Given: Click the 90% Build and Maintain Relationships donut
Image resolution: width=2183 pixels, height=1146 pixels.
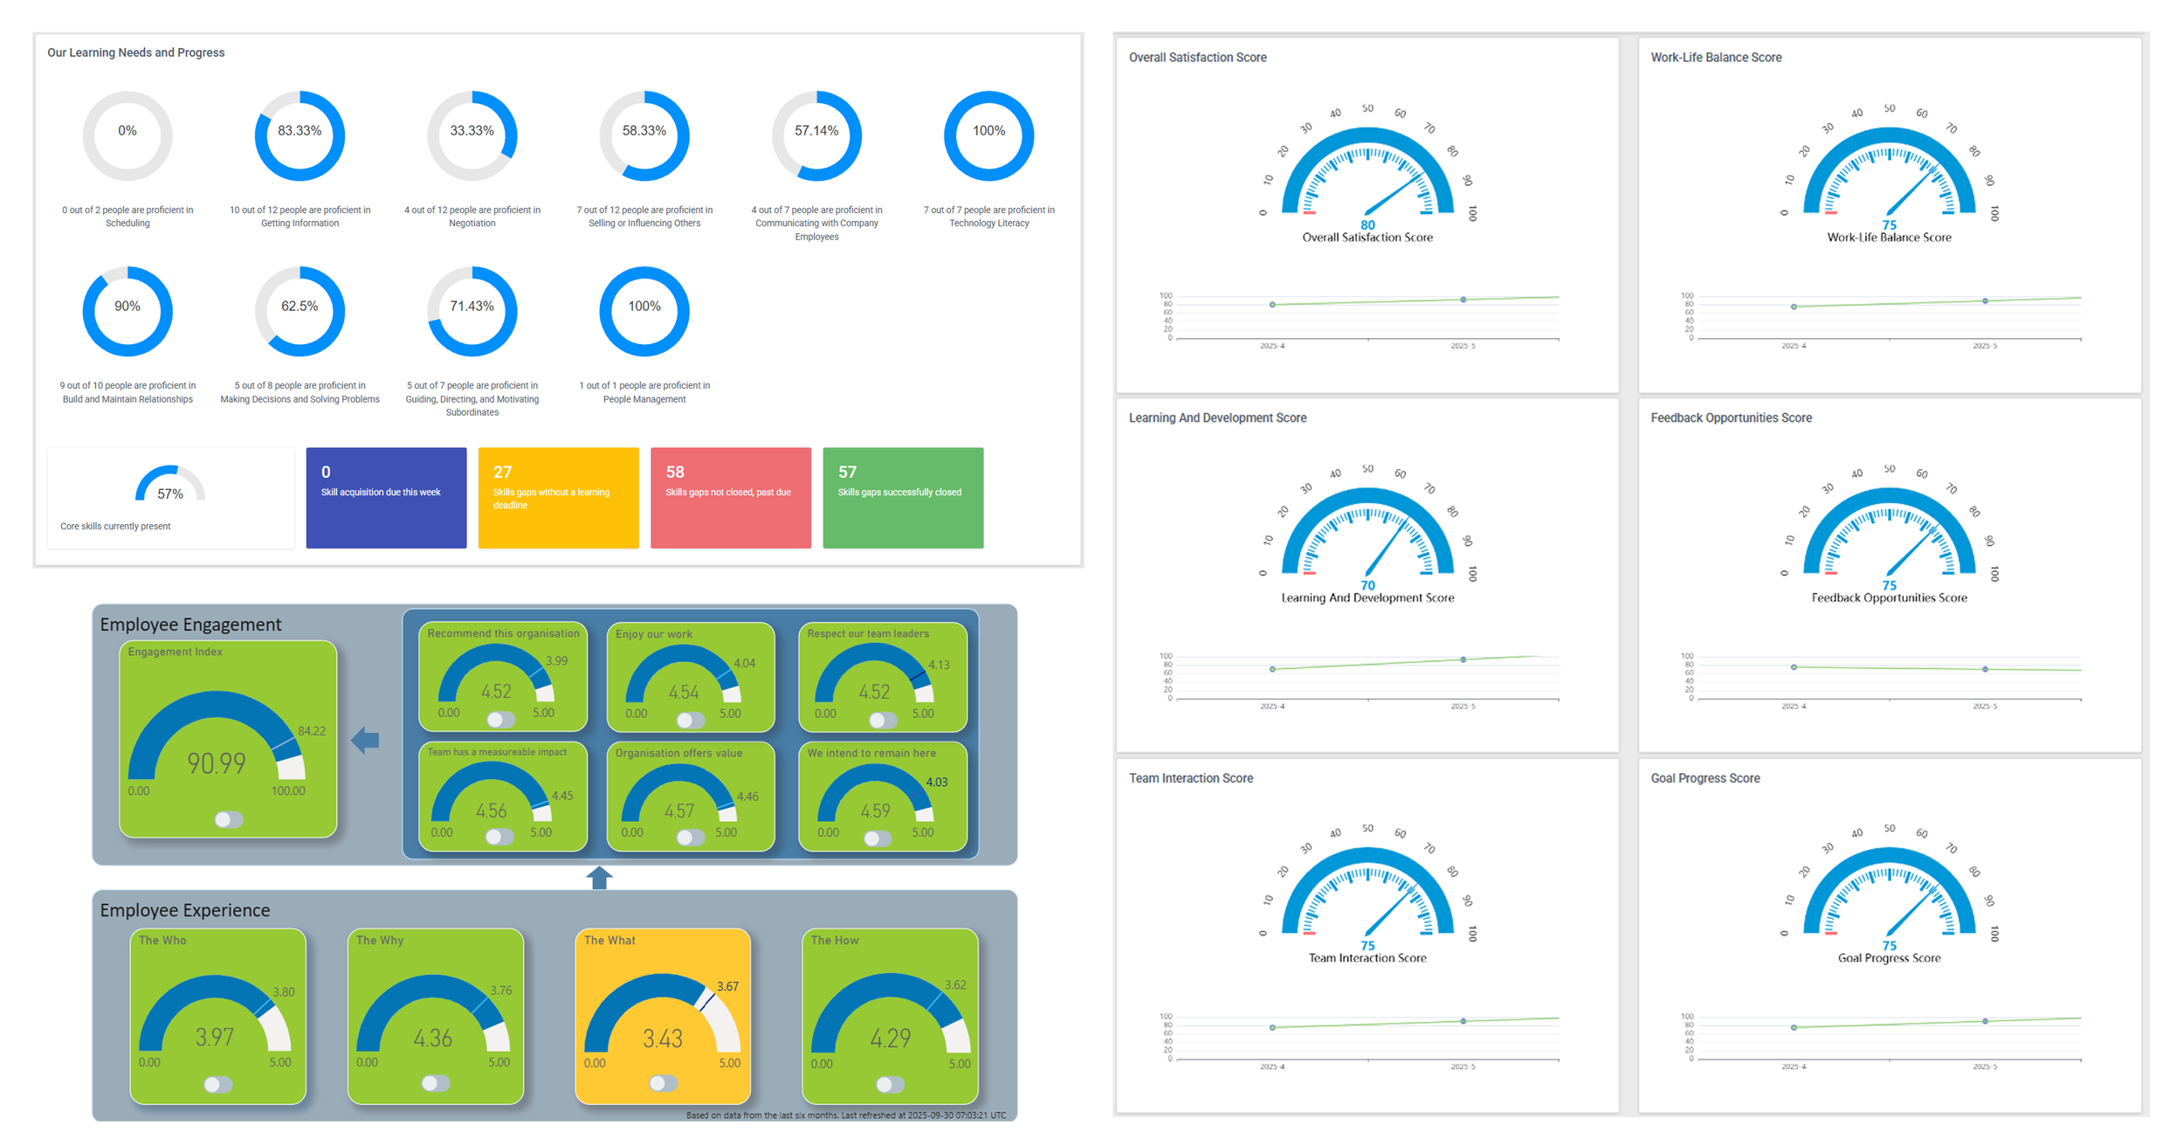Looking at the screenshot, I should 127,311.
